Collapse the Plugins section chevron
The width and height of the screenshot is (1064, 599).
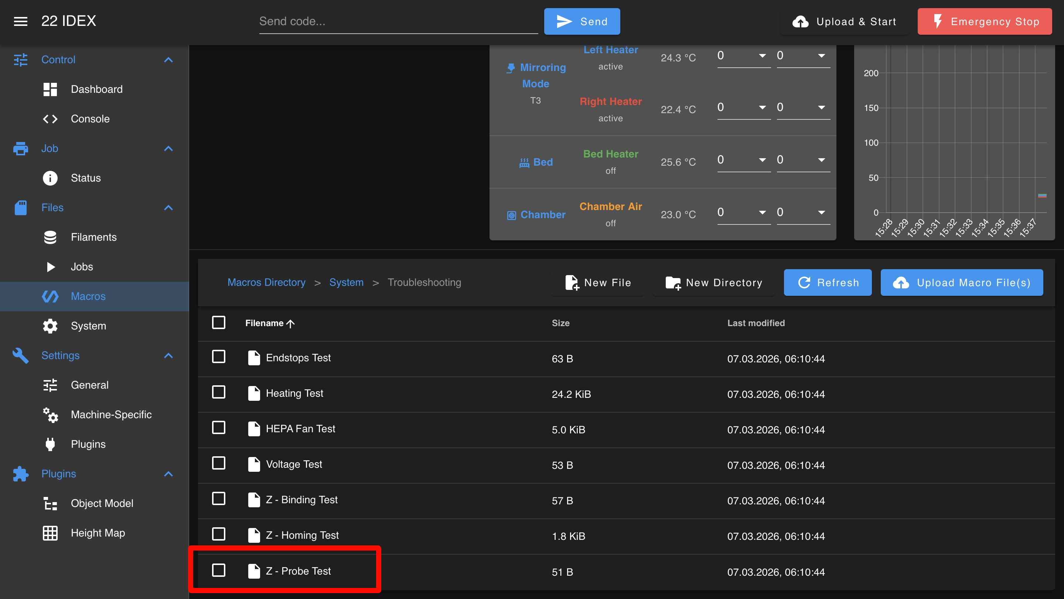(168, 474)
